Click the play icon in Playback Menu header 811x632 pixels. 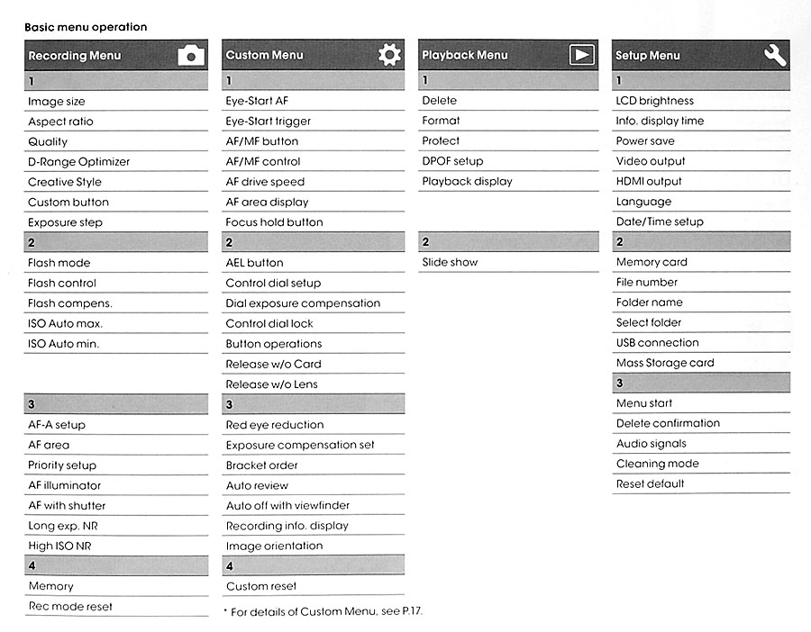[582, 55]
